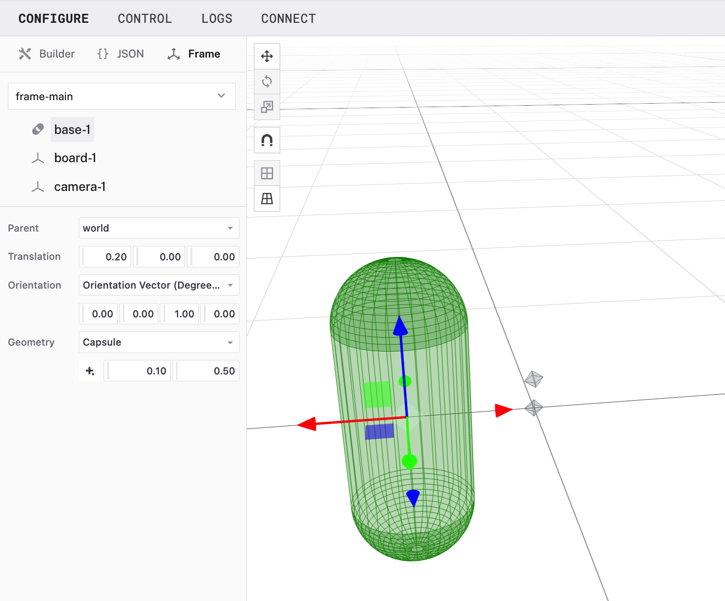Click the frame icon beside board-1
The image size is (725, 601).
click(x=38, y=158)
